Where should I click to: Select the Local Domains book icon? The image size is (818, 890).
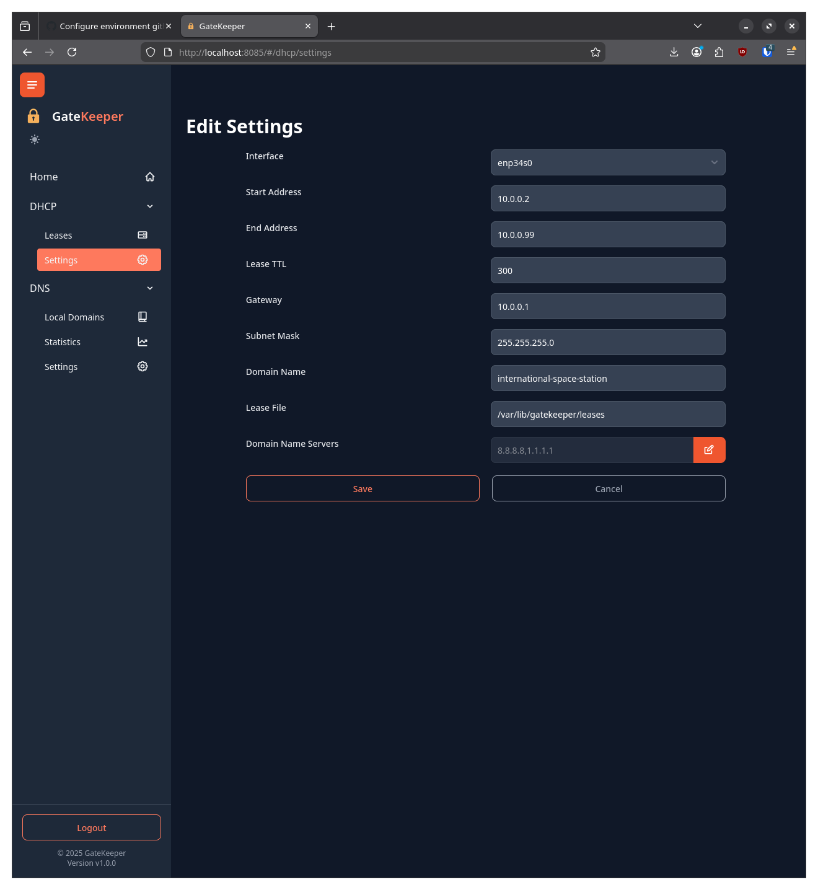pos(142,317)
